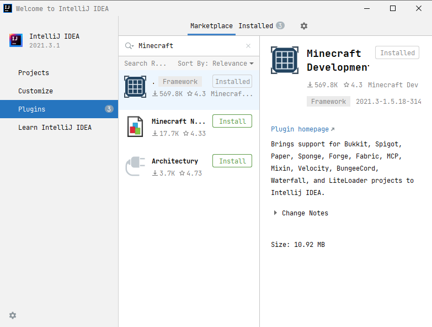Maximize the Welcome window
The width and height of the screenshot is (432, 327).
[x=393, y=8]
